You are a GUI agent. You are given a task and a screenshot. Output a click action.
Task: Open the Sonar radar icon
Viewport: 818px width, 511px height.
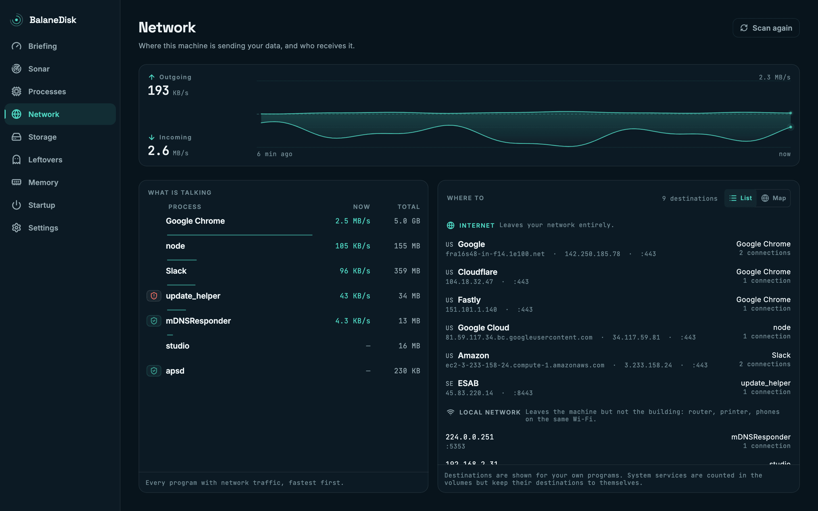click(16, 69)
